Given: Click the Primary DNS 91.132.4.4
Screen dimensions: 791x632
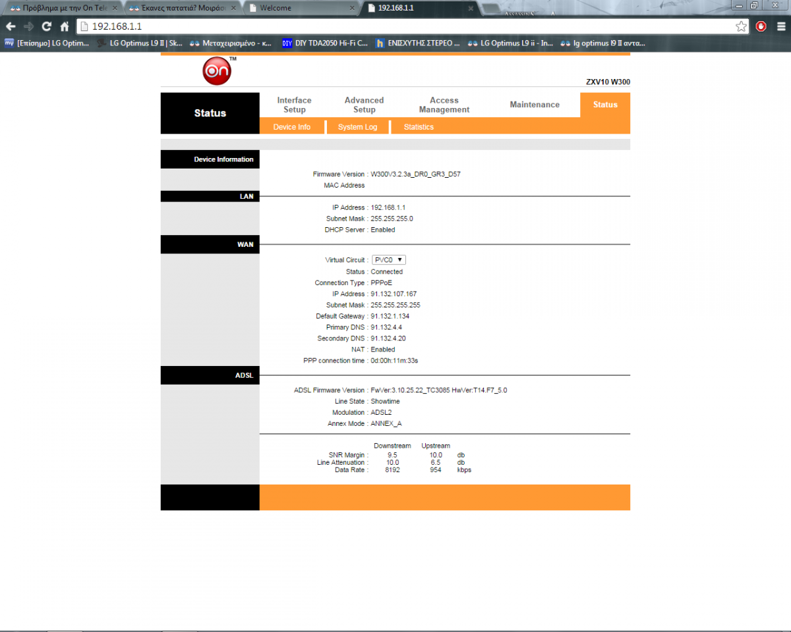Looking at the screenshot, I should point(386,327).
